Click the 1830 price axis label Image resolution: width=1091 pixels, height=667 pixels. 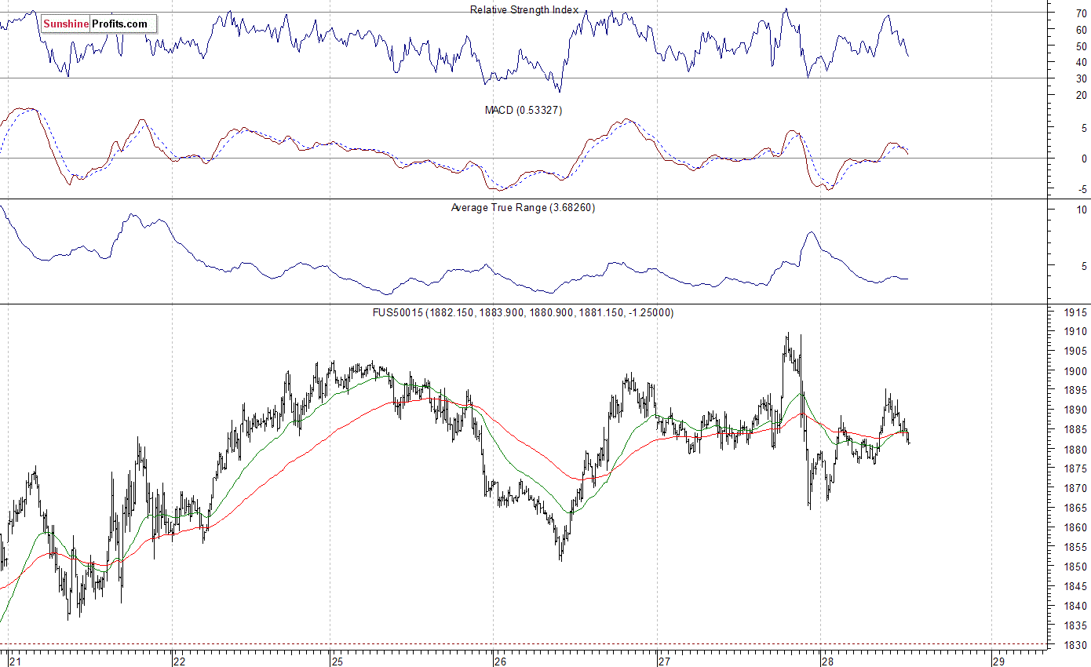[x=1076, y=645]
